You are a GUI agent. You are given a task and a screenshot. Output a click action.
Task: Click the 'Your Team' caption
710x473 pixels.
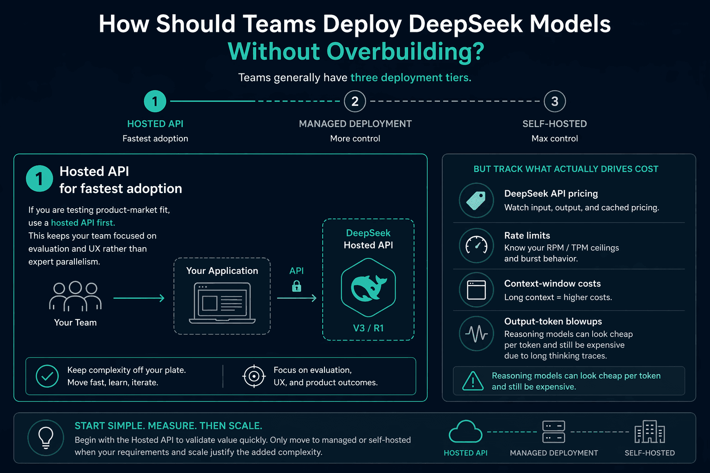click(75, 322)
